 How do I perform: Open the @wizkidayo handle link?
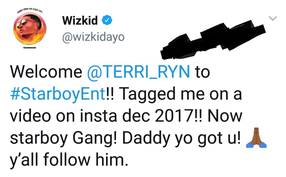point(93,37)
